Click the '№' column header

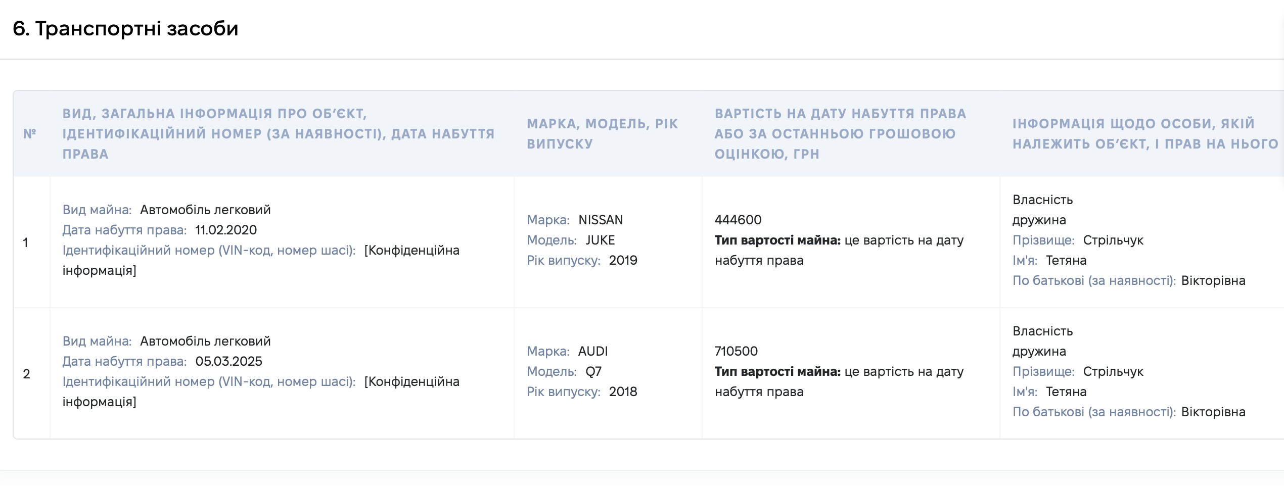pos(30,134)
